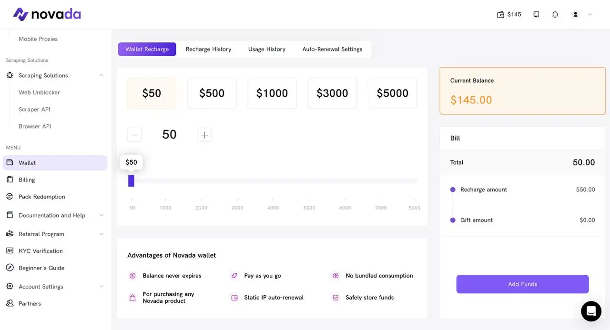Open the chat support bubble
Viewport: 610px width, 330px height.
click(x=591, y=311)
